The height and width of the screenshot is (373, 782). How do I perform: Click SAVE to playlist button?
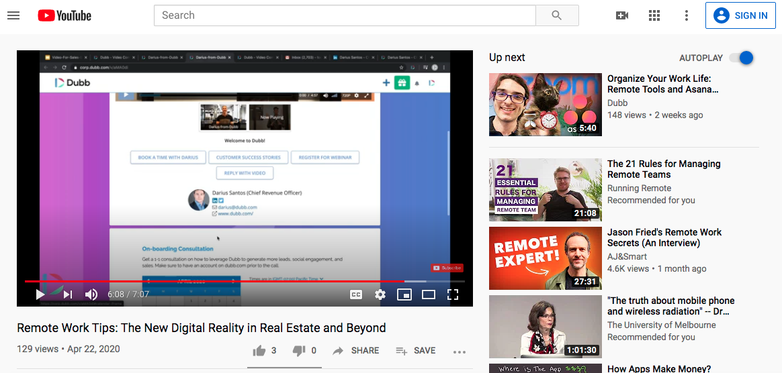pos(415,351)
